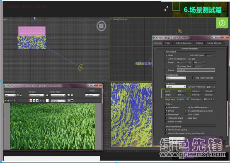Click the Range To end value field

(198, 62)
